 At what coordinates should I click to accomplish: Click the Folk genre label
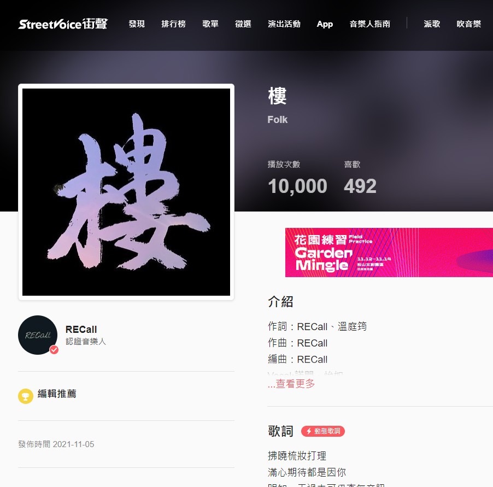coord(277,120)
